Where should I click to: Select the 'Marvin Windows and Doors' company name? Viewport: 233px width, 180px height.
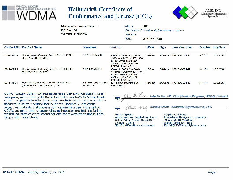click(79, 26)
